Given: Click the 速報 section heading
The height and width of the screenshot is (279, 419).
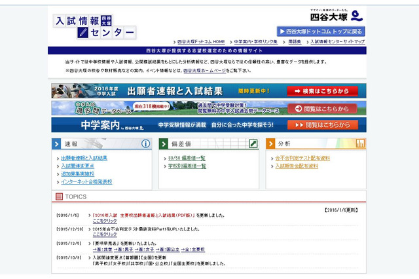Looking at the screenshot, I should coord(71,144).
